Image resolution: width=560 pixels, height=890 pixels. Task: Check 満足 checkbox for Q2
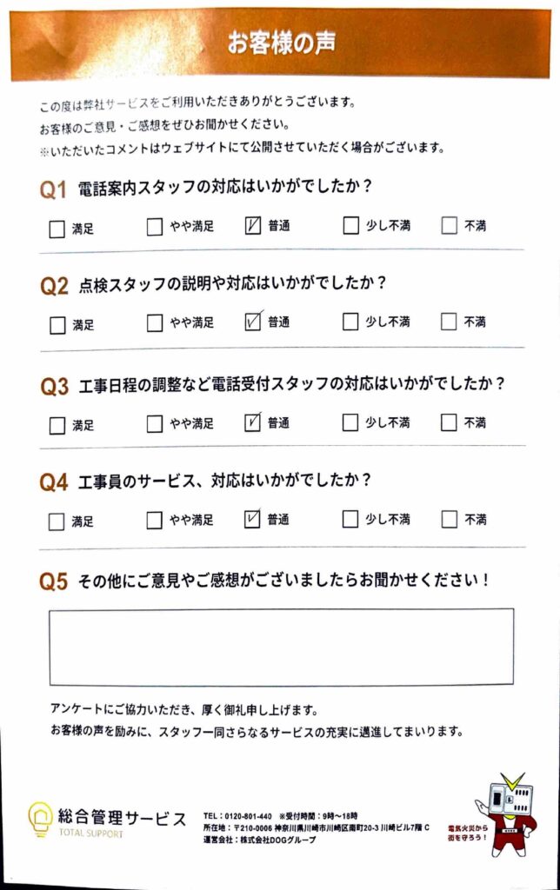57,326
